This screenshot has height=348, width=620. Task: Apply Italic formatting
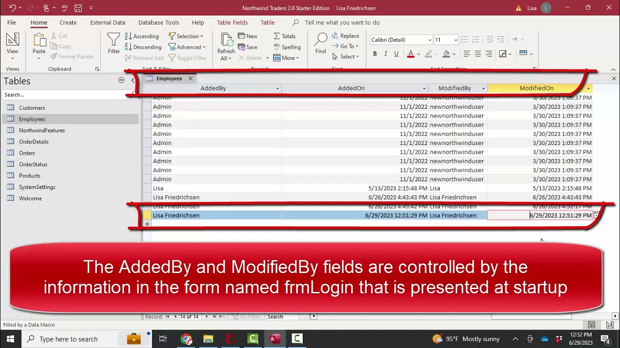(386, 54)
